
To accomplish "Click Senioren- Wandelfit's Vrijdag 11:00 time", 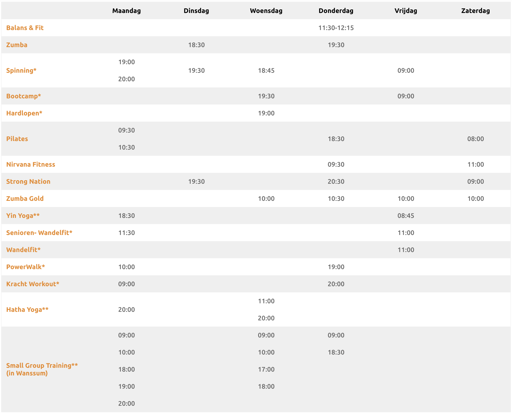I will coord(406,233).
